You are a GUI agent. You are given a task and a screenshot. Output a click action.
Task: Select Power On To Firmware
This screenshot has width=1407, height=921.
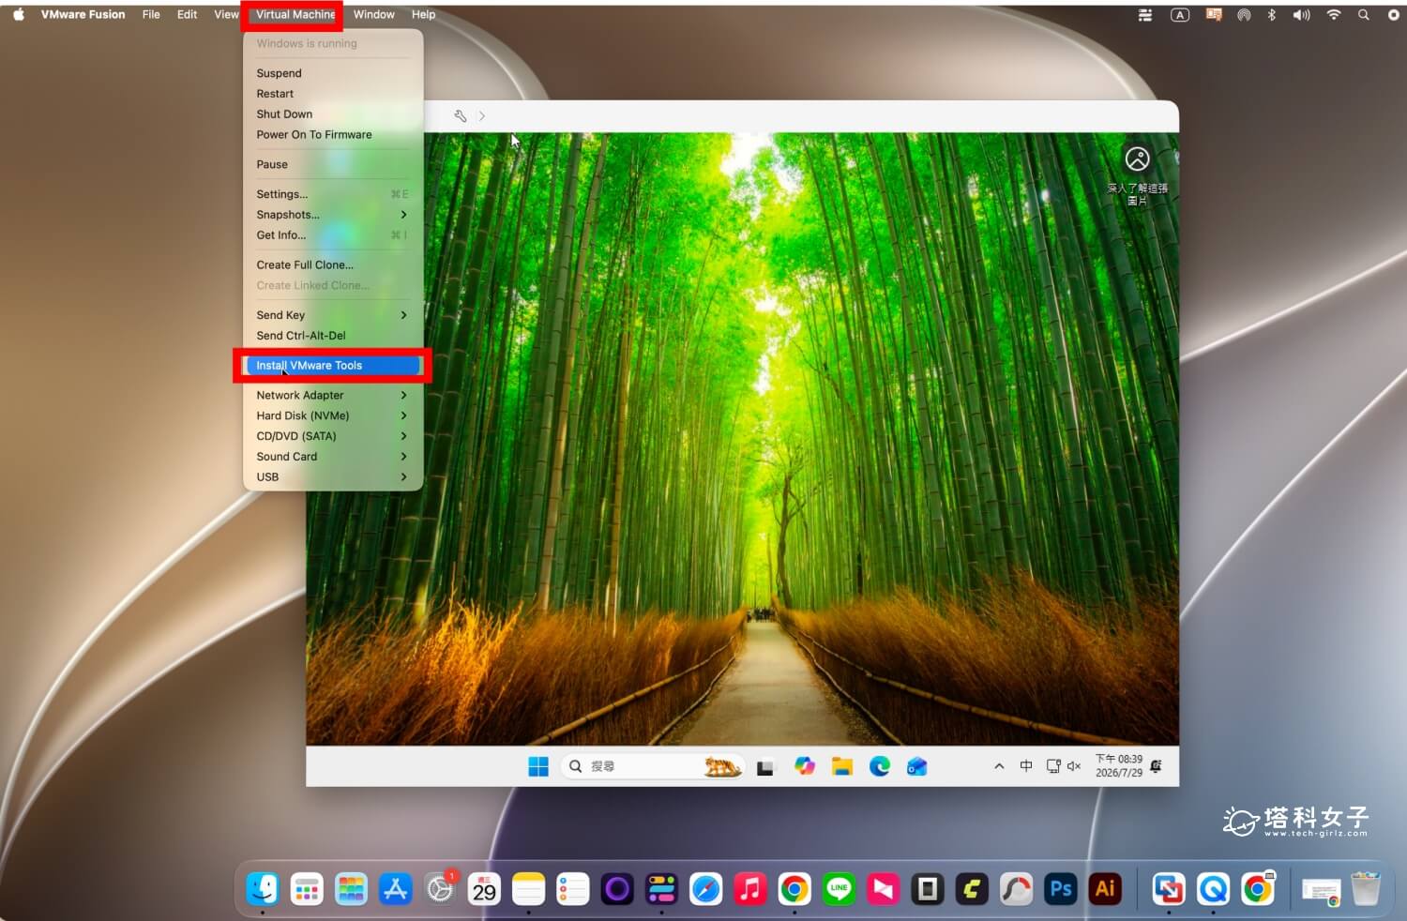click(333, 135)
